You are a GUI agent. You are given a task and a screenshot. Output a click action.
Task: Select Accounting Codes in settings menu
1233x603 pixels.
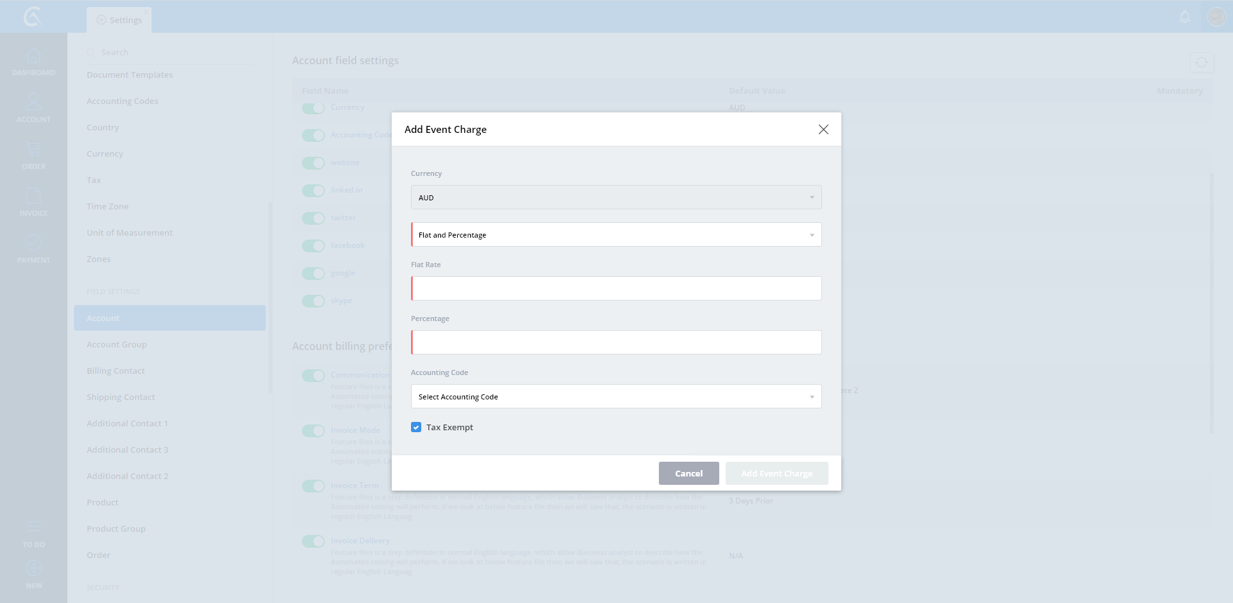click(x=122, y=101)
